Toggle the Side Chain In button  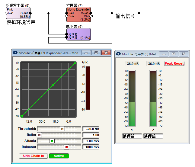33,156
